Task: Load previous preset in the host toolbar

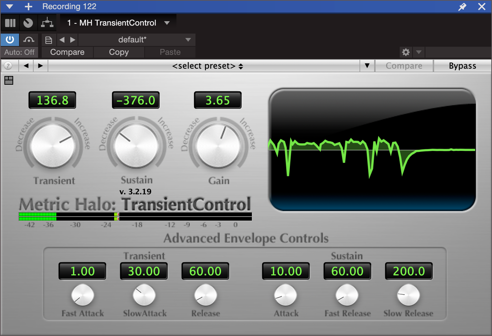Action: [x=62, y=40]
